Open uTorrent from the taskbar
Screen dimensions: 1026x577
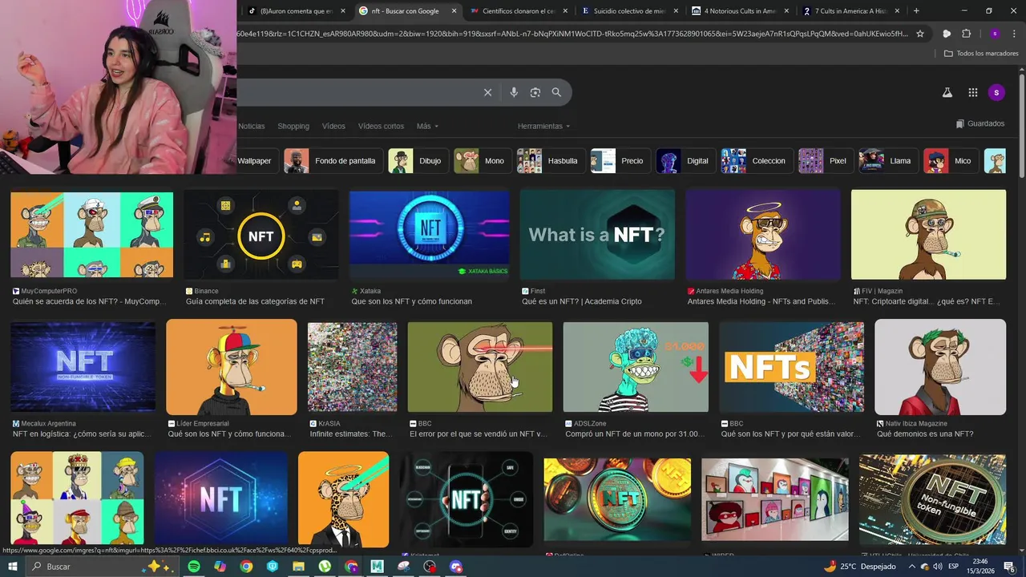coord(325,567)
